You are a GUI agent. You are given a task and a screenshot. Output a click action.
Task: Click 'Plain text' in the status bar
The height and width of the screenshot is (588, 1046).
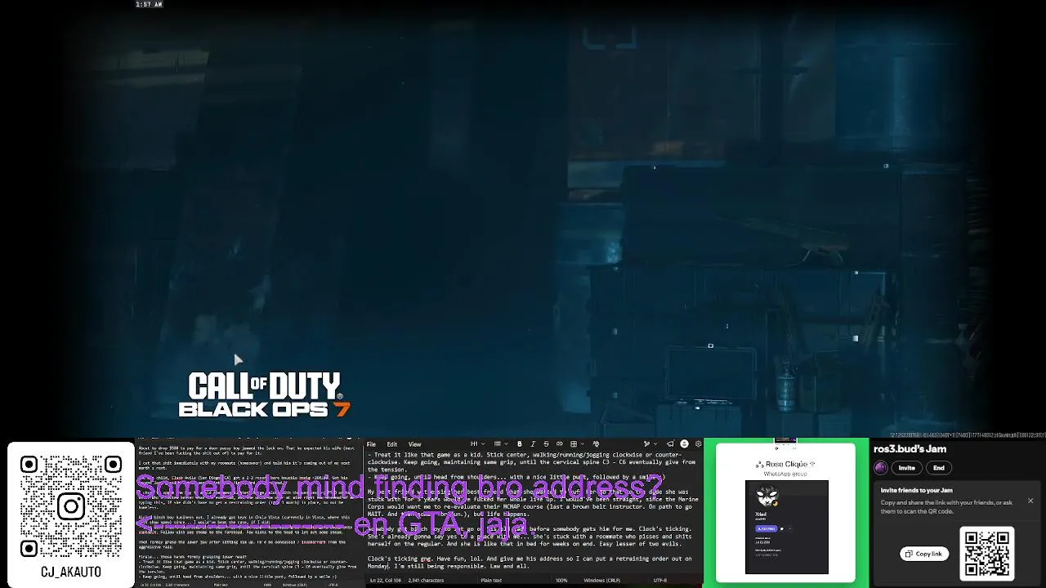(491, 581)
